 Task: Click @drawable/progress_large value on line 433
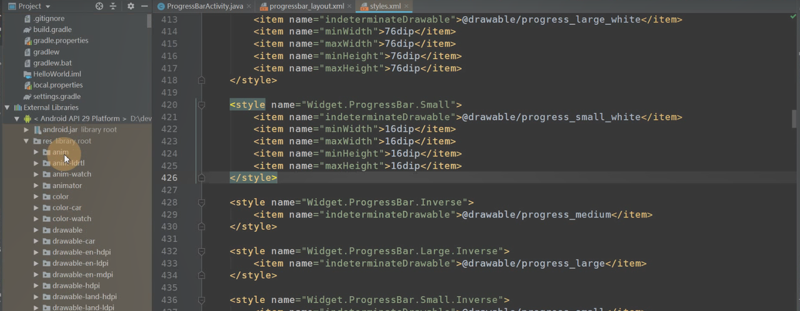click(533, 264)
